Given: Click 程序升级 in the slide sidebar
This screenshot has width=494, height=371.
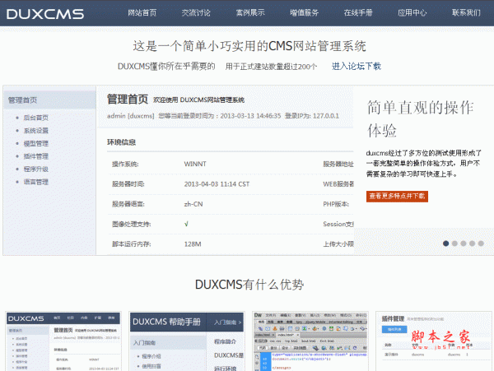Looking at the screenshot, I should tap(36, 169).
